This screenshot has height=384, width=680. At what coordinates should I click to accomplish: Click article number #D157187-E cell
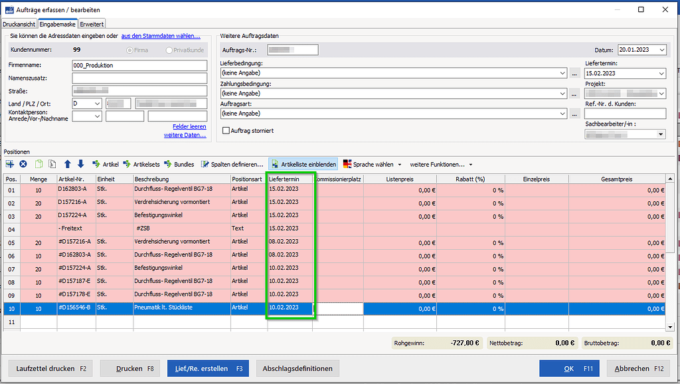click(x=76, y=282)
